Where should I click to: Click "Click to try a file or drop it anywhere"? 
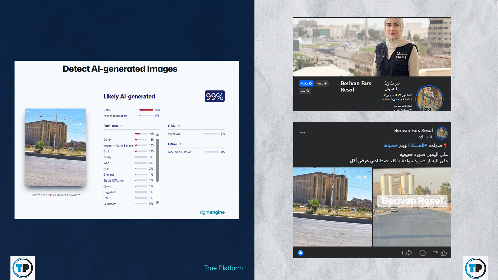pos(55,195)
